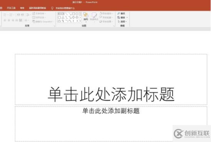This screenshot has width=211, height=142.
Task: Click the Find (查找) button
Action: pos(121,13)
